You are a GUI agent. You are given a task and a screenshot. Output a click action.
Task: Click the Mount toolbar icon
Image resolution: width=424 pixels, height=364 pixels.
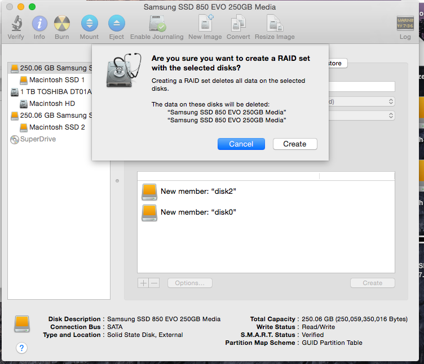click(90, 23)
